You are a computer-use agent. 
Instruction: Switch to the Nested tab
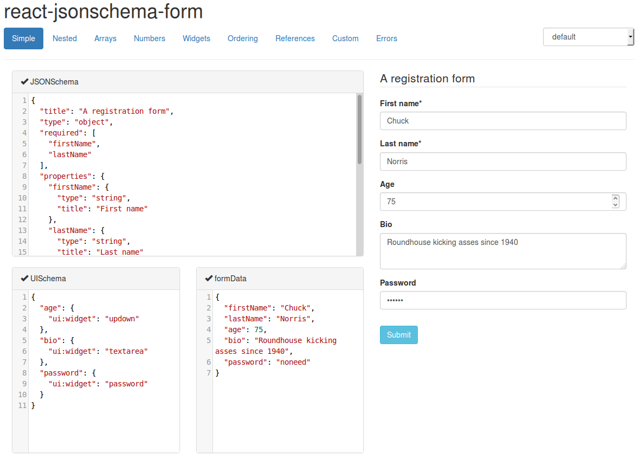tap(64, 38)
